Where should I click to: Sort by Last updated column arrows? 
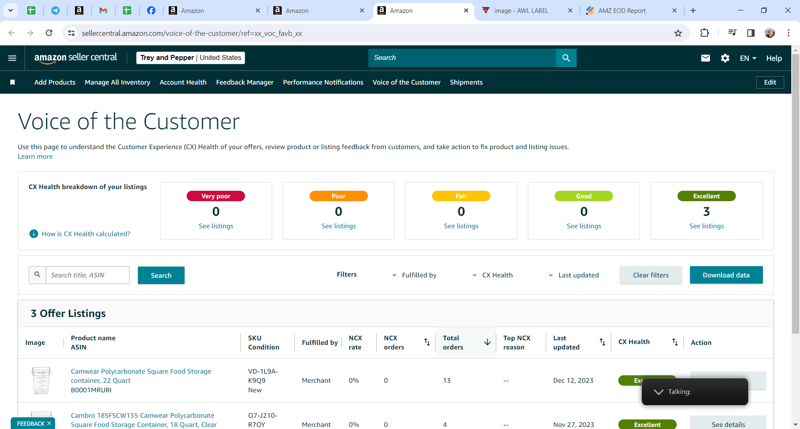point(602,342)
